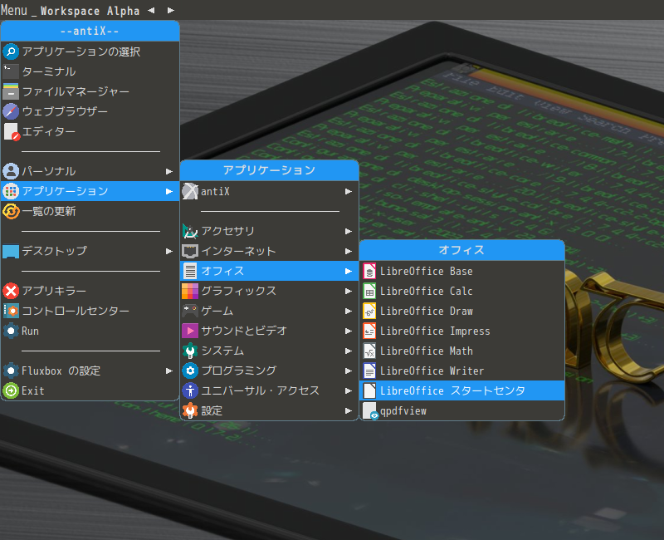Click the qpdfview icon

[x=370, y=410]
